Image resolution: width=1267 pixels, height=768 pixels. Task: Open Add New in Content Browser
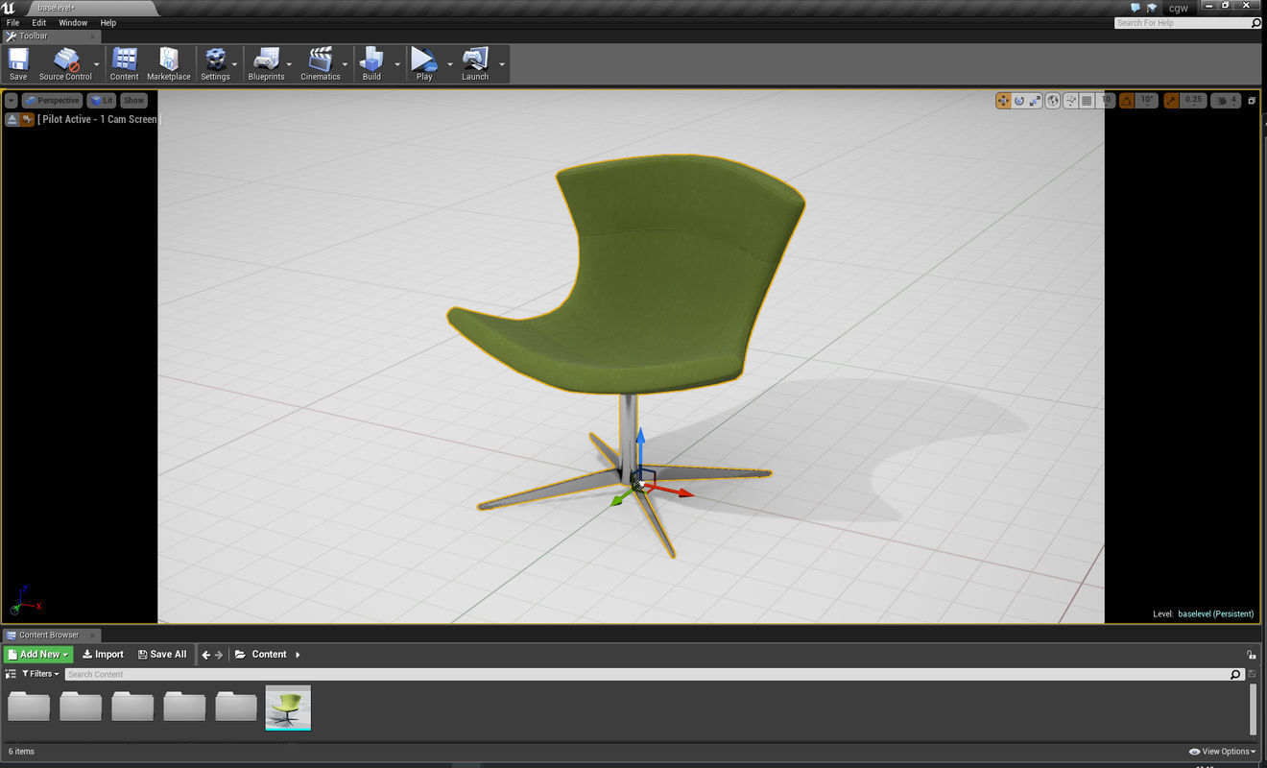[x=36, y=654]
